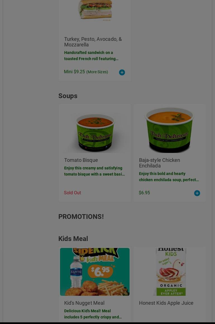Read the Kid's Meal nugget description
Screen dimensions: 215x324
click(93, 314)
